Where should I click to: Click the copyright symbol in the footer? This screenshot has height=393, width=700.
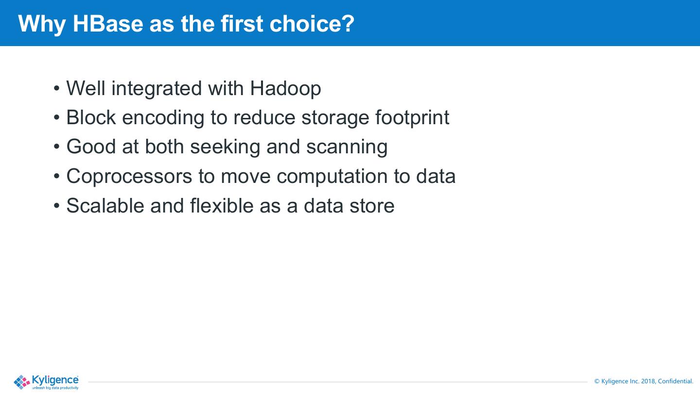click(597, 381)
